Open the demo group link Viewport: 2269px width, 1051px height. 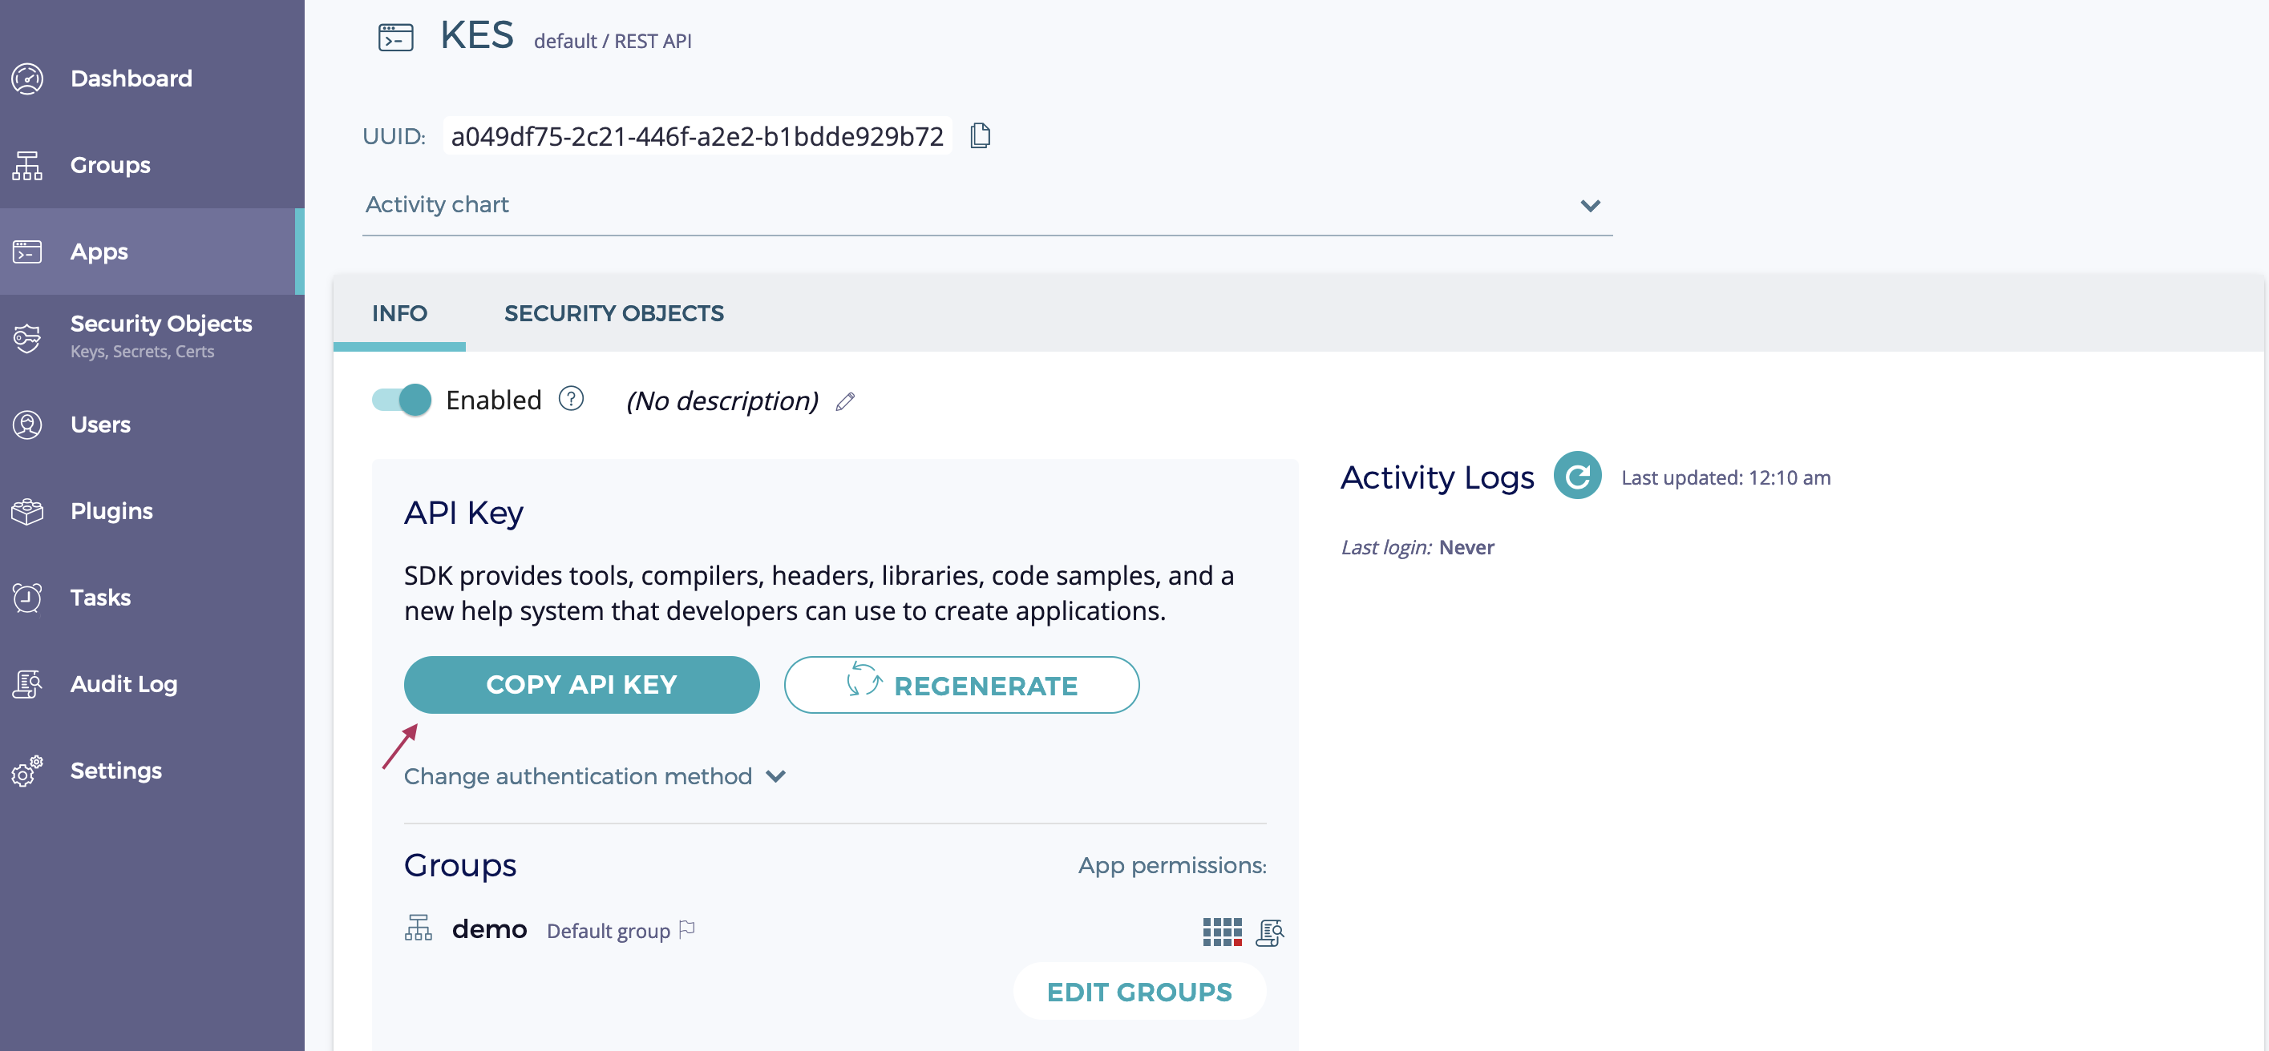(489, 929)
